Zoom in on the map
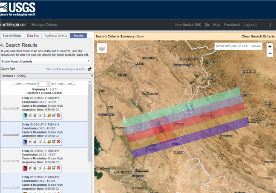This screenshot has width=276, height=193. click(270, 46)
